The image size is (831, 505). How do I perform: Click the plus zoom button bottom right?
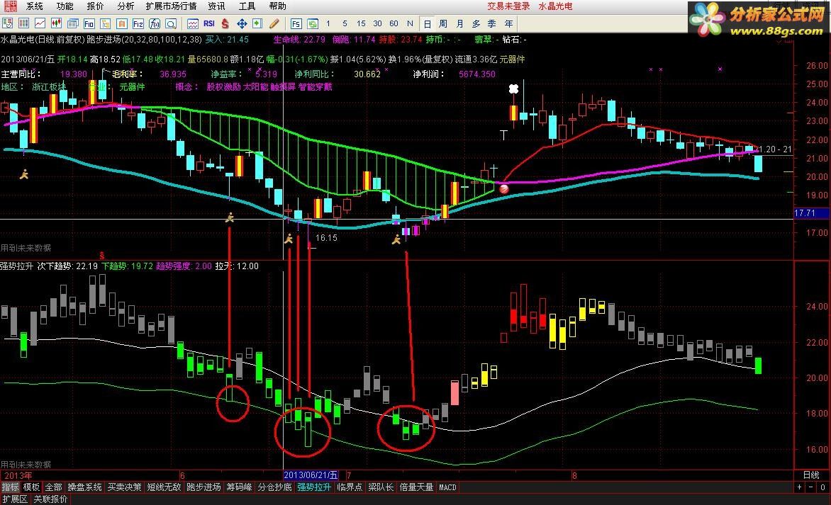[800, 487]
